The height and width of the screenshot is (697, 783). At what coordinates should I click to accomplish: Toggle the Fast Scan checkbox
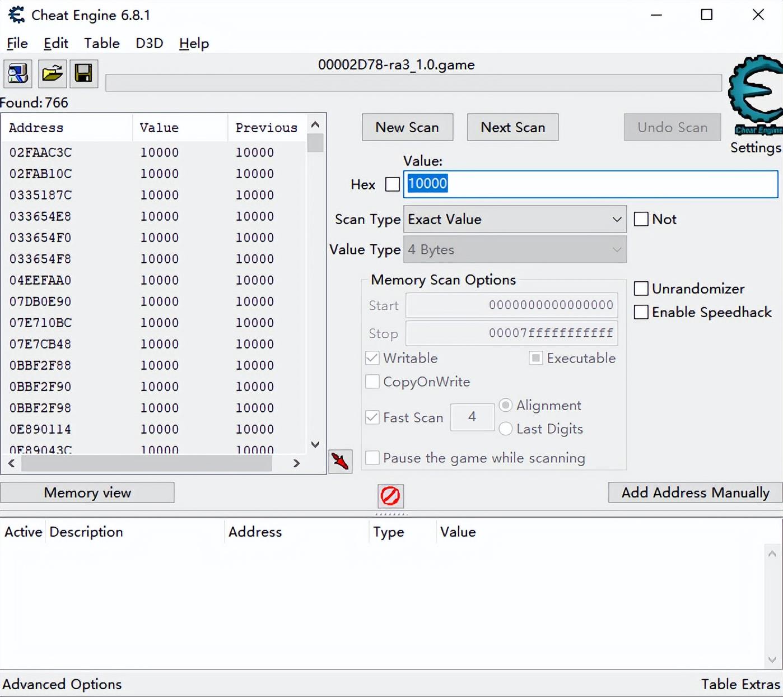(372, 417)
